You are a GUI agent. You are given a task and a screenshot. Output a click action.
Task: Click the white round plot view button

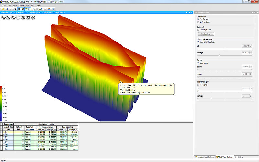coord(18,17)
